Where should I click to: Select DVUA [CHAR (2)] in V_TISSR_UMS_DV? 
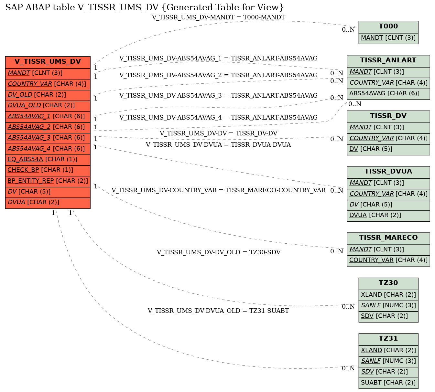click(48, 203)
